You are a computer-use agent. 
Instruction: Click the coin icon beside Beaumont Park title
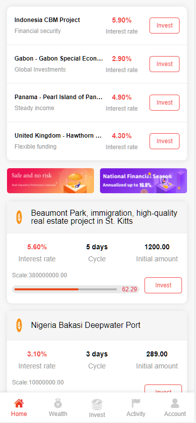point(19,217)
